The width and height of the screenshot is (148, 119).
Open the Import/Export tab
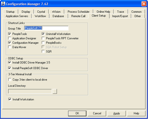point(120,16)
